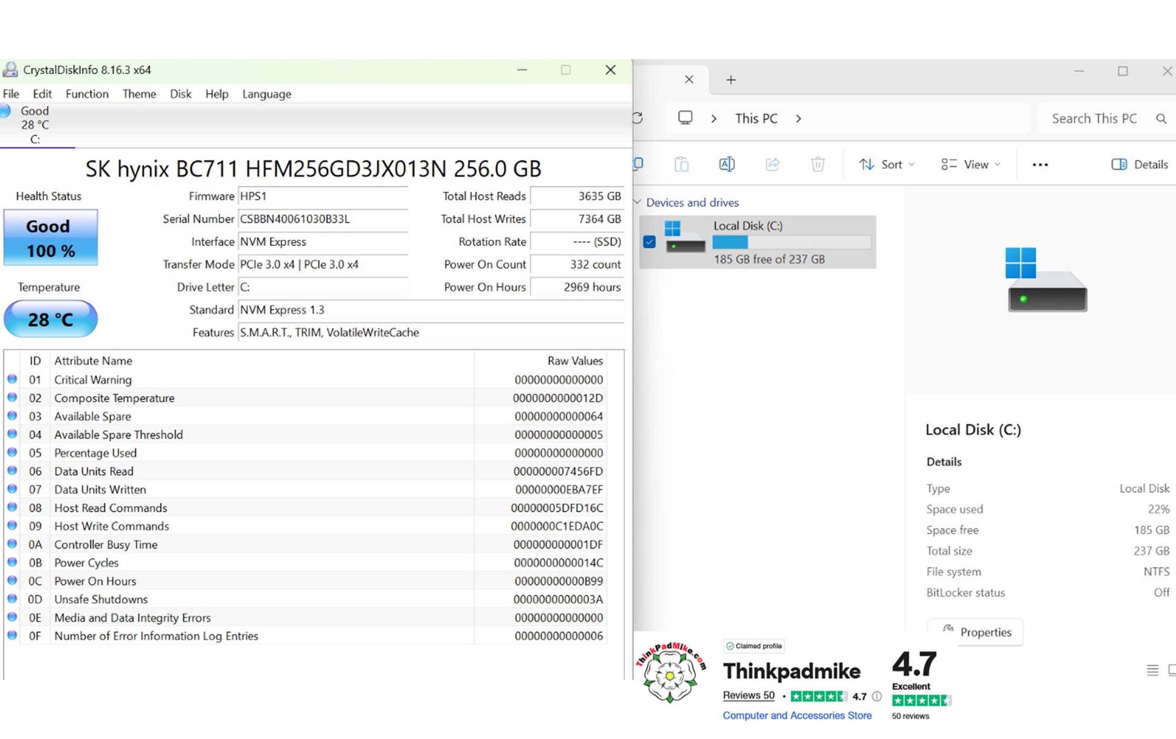Screen dimensions: 1176x739
Task: Collapse the Devices and drives group
Action: click(x=637, y=202)
